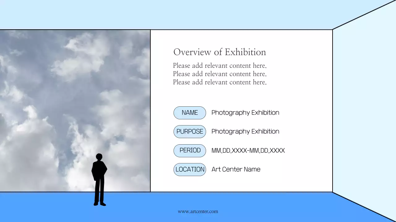Click the last 'Please add relevant content' line
The width and height of the screenshot is (396, 222).
pos(219,82)
